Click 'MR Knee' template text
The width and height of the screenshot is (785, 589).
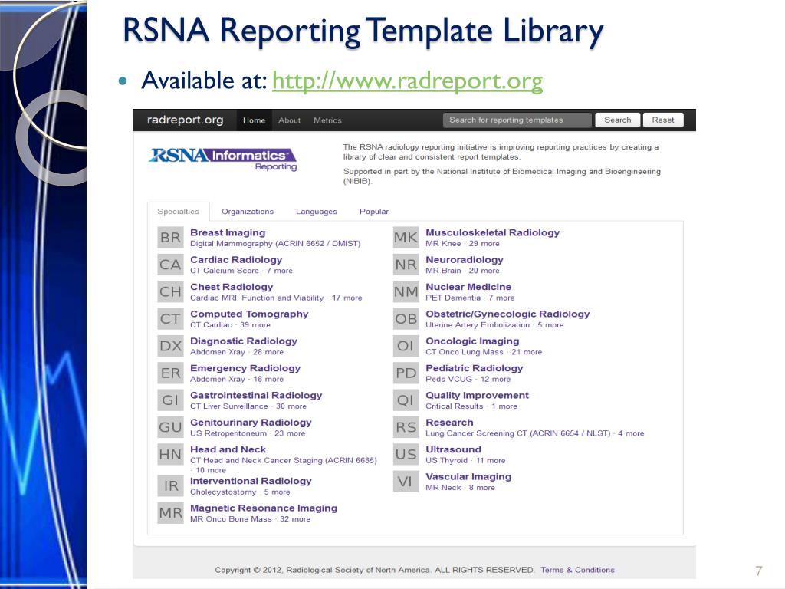coord(443,243)
